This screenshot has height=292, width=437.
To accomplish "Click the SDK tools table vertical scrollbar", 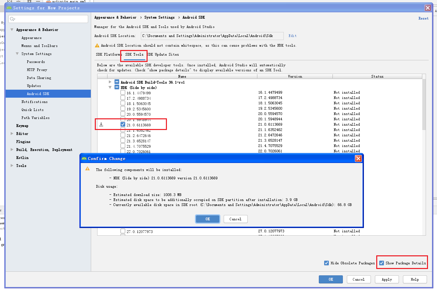I will tap(424, 104).
